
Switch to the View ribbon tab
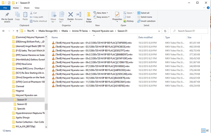tap(37, 8)
